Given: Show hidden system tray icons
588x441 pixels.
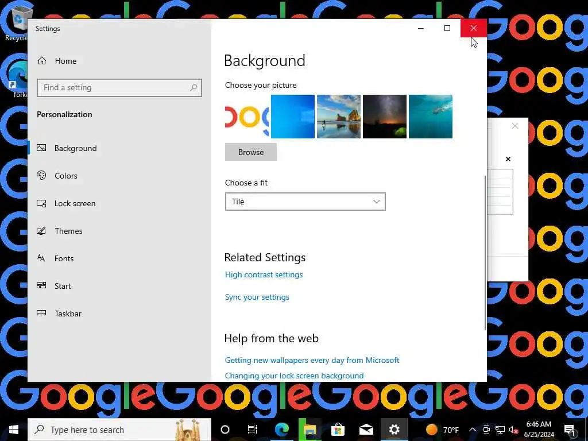Looking at the screenshot, I should tap(473, 430).
